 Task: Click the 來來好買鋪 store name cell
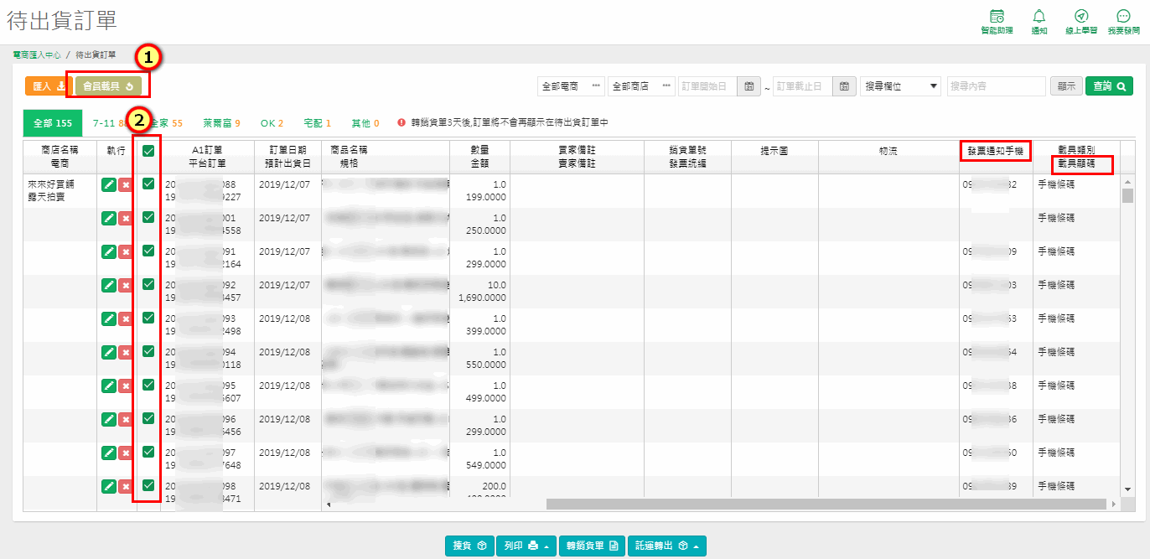coord(49,184)
